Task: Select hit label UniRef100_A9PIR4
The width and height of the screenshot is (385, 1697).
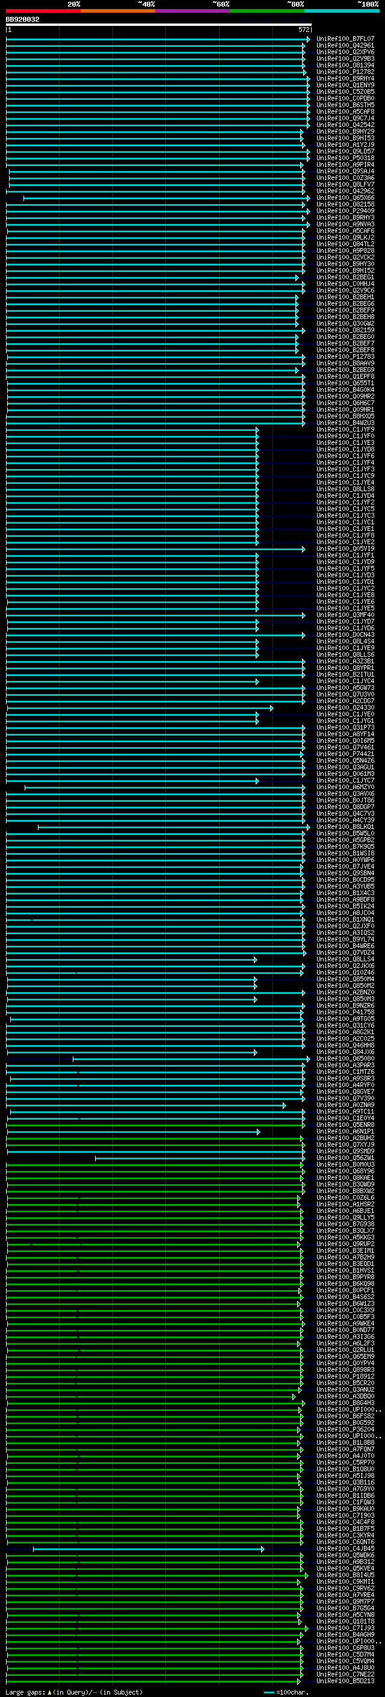Action: [x=345, y=165]
